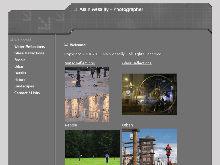
Task: Click the site title Alain Assailly - Photographer
Action: [x=111, y=10]
